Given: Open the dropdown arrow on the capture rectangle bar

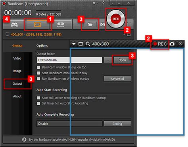Looking at the screenshot, I should [74, 44].
